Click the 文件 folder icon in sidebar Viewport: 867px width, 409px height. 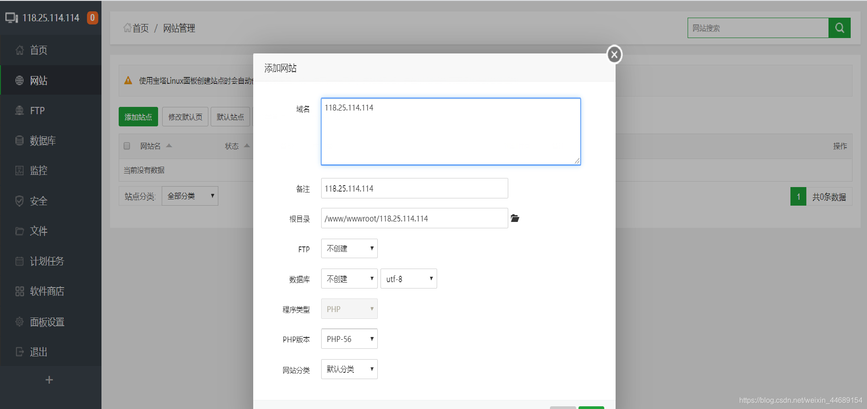click(19, 231)
